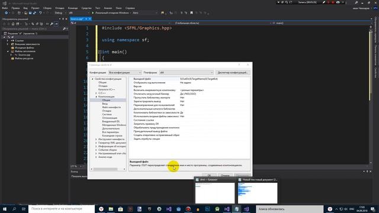Click the Open File toolbar icon
379x213 pixels.
pos(25,13)
